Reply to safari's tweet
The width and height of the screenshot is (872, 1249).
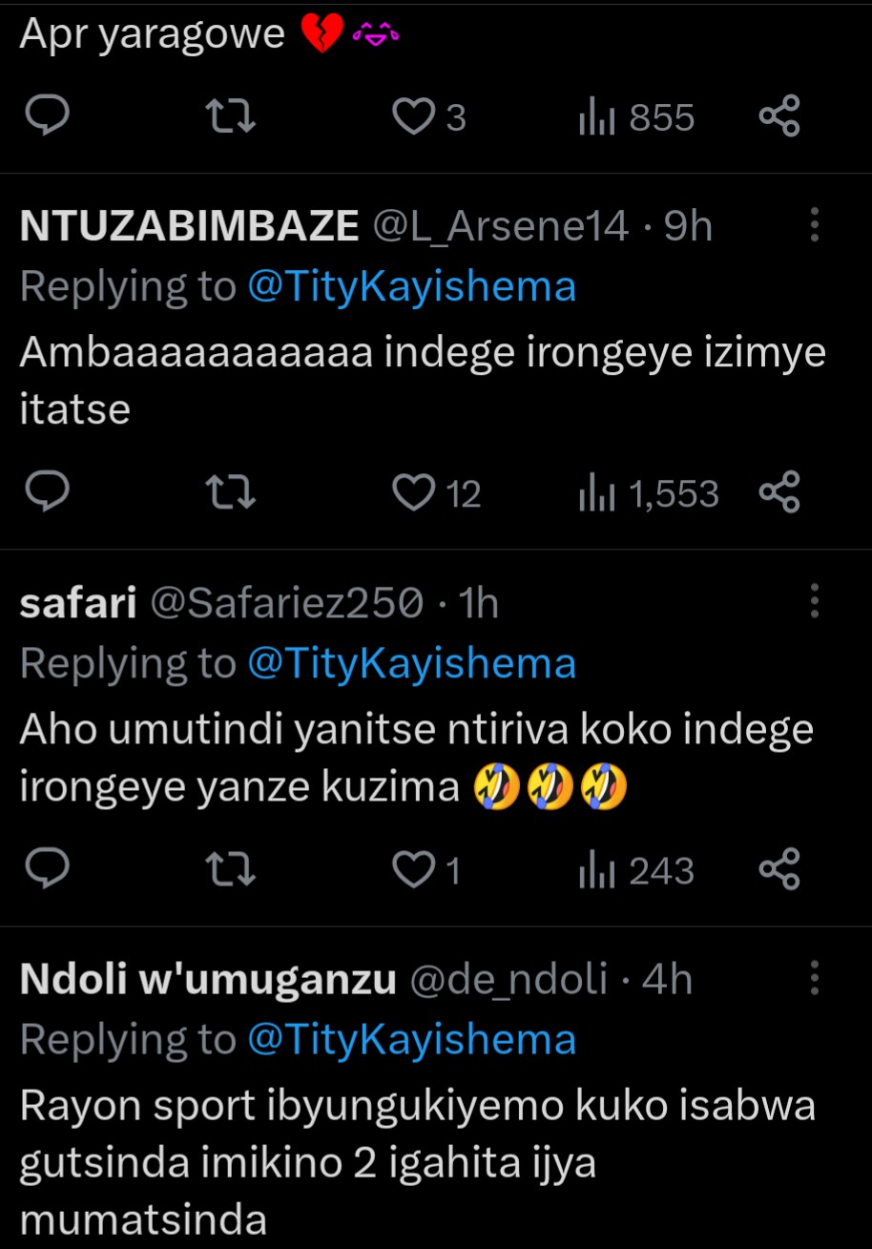coord(46,870)
